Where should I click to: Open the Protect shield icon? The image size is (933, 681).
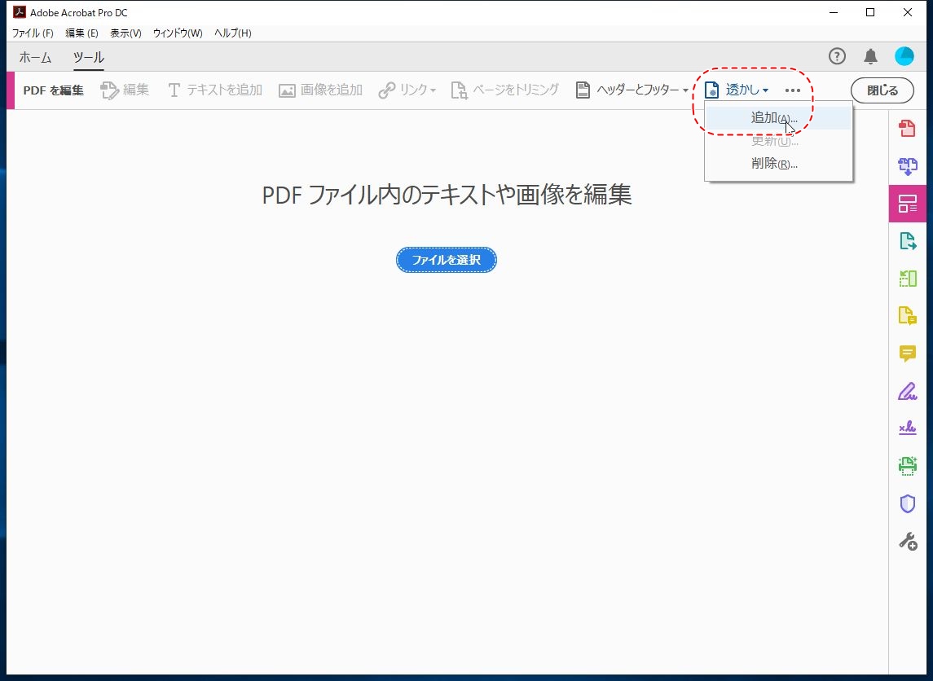pyautogui.click(x=908, y=503)
